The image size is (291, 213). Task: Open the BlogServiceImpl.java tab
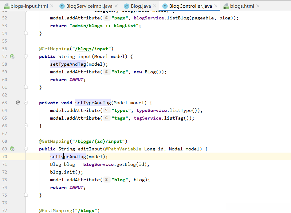(89, 6)
